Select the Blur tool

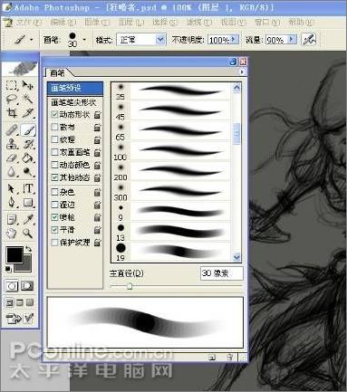coord(12,172)
